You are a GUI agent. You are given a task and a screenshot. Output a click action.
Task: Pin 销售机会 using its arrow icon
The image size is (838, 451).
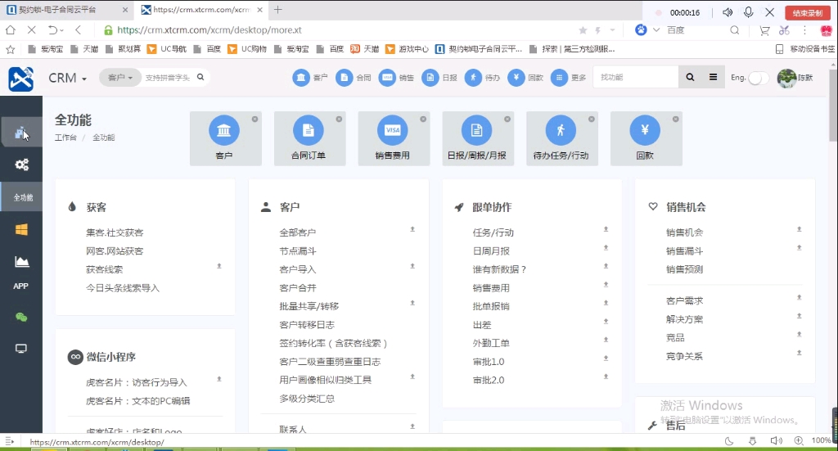point(799,229)
